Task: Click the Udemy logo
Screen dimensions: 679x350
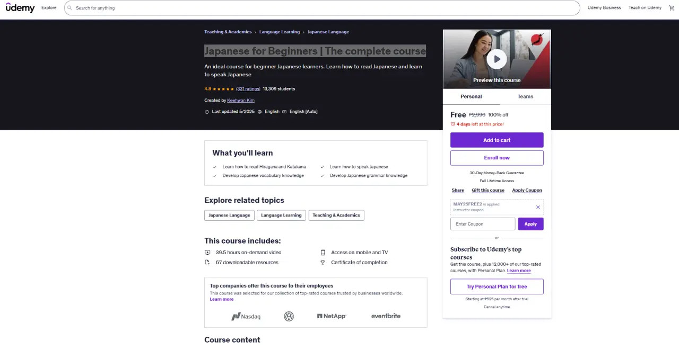Action: click(20, 7)
